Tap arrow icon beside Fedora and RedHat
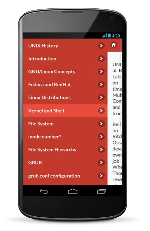The image size is (150, 231). click(101, 84)
